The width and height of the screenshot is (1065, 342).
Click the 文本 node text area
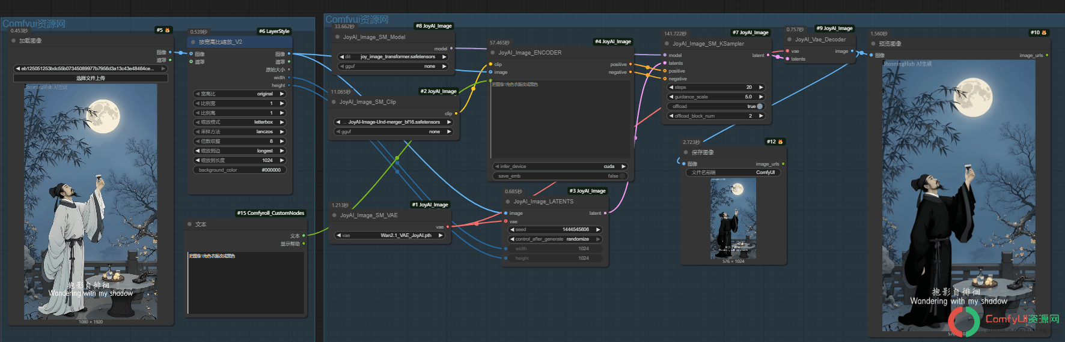pos(245,283)
